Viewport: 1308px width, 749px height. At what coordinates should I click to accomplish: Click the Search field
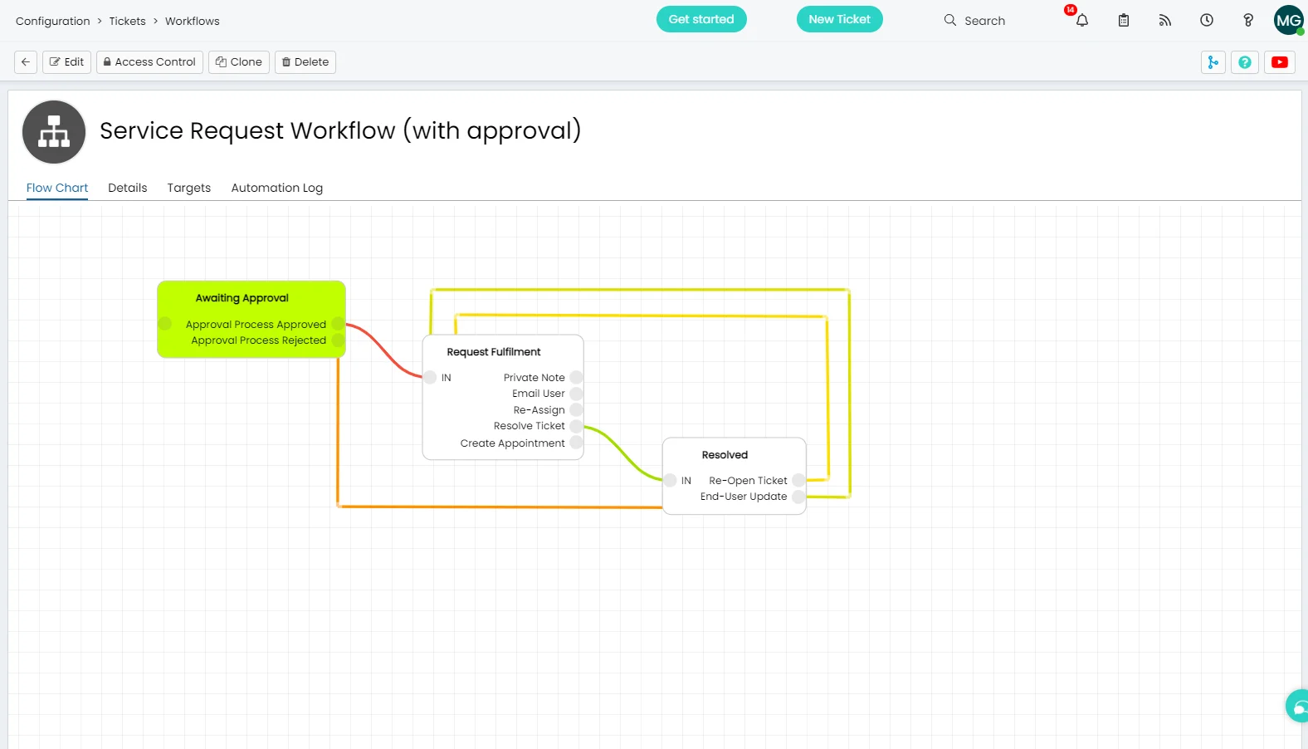pos(984,21)
